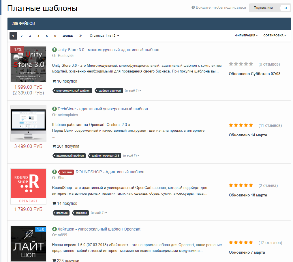Click the cart icon next to 10 покупок
The height and width of the screenshot is (262, 293).
click(x=54, y=81)
